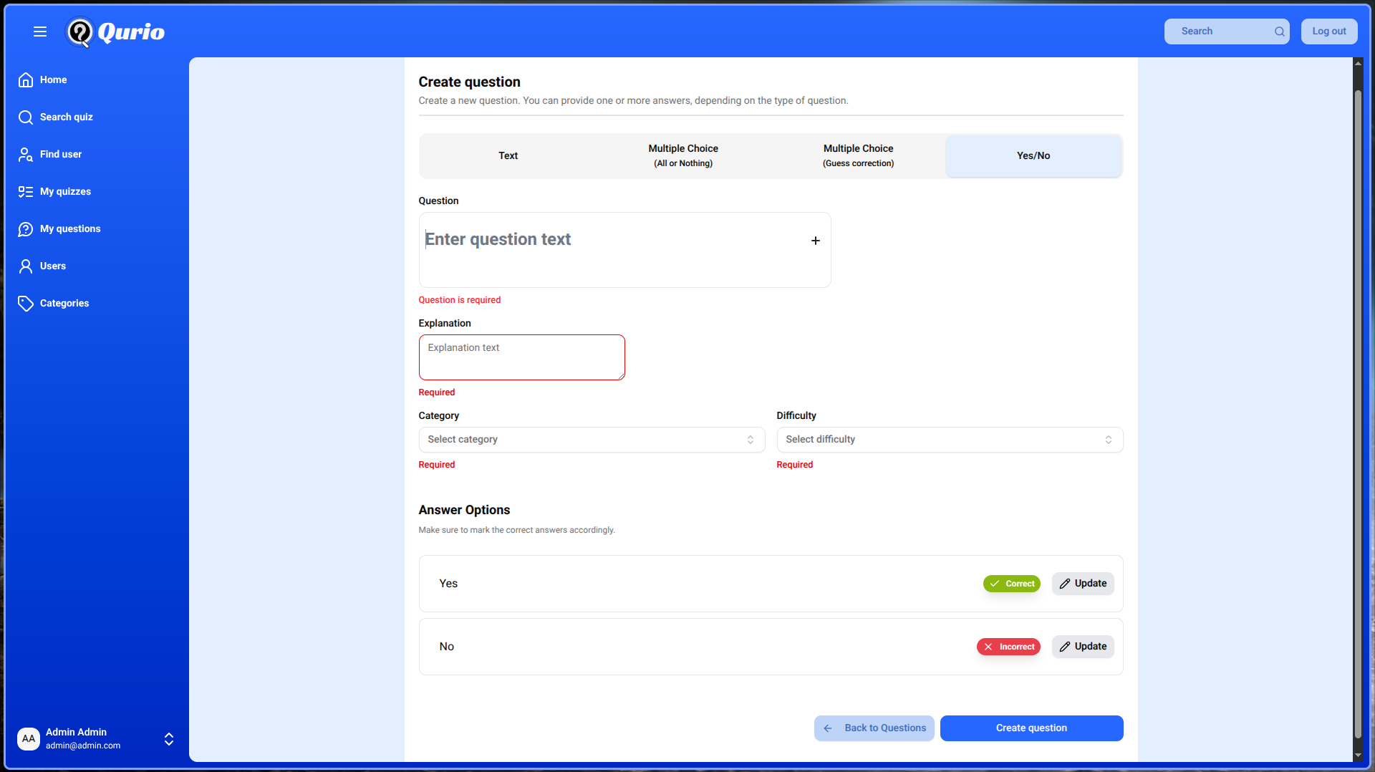Click the Qurio logo
The height and width of the screenshot is (772, 1375).
click(x=115, y=32)
